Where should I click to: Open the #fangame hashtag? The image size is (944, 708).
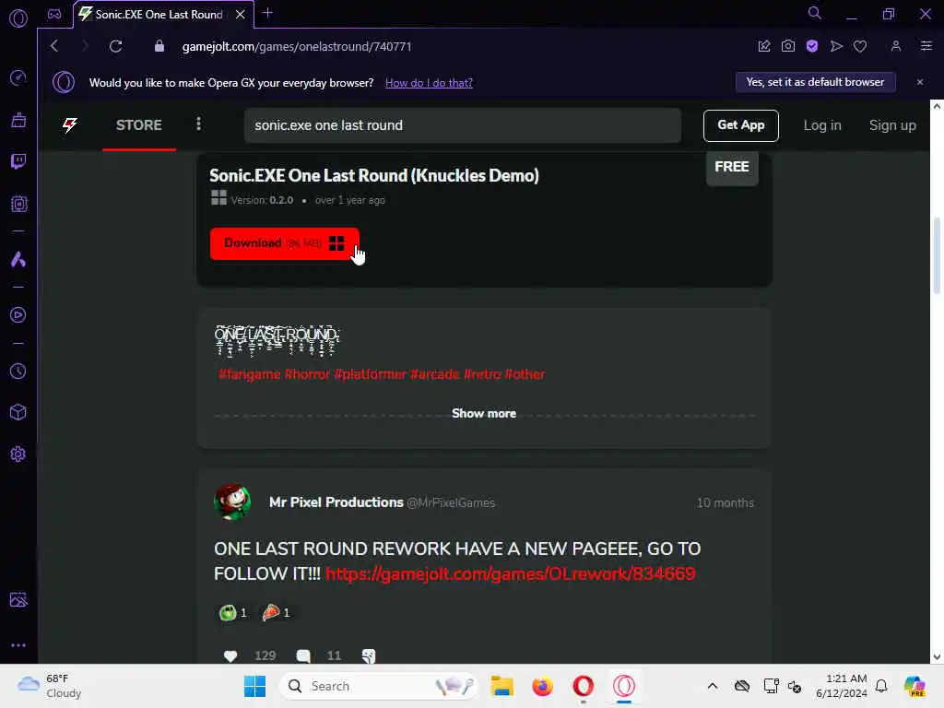[249, 374]
